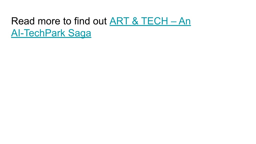Click the word 'more' in the text
This screenshot has width=256, height=144.
tap(49, 21)
